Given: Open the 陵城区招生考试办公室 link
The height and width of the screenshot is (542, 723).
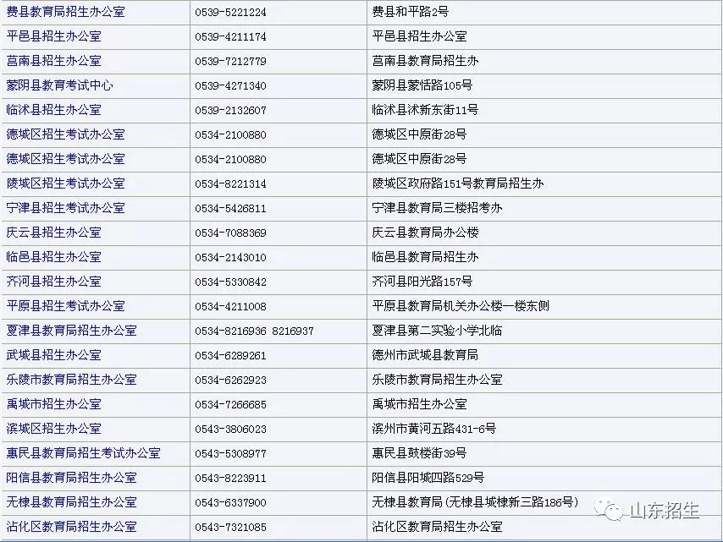Looking at the screenshot, I should (65, 183).
